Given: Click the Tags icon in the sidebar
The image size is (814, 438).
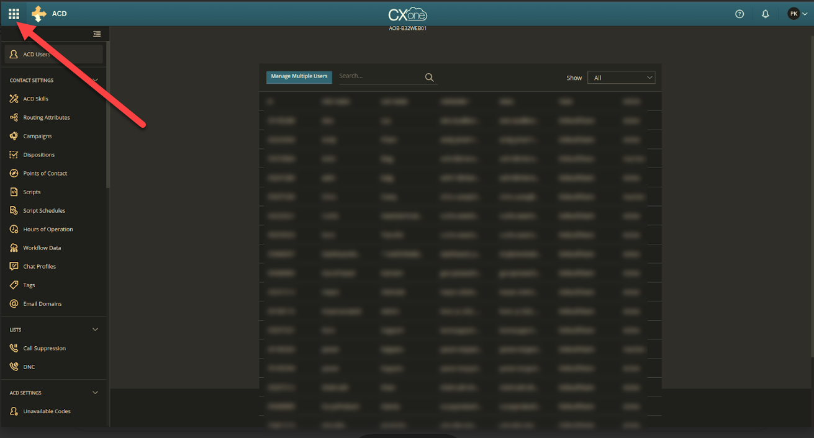Looking at the screenshot, I should point(13,284).
